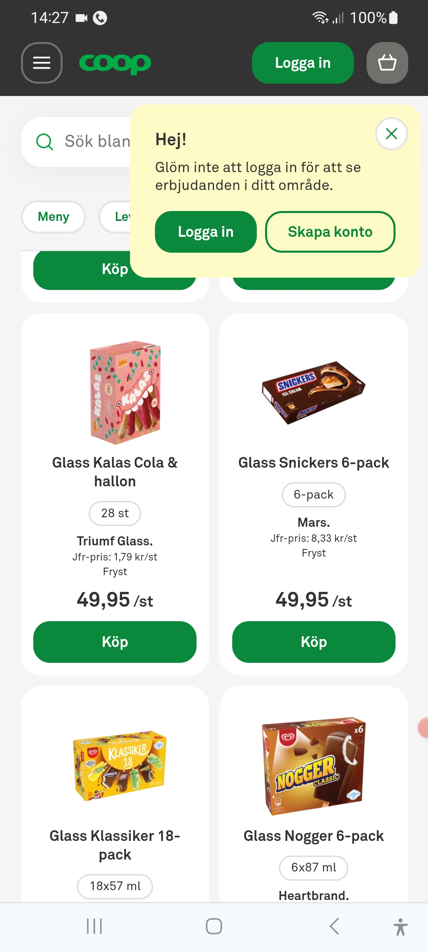
Task: Select the Meny filter chip
Action: [x=53, y=217]
